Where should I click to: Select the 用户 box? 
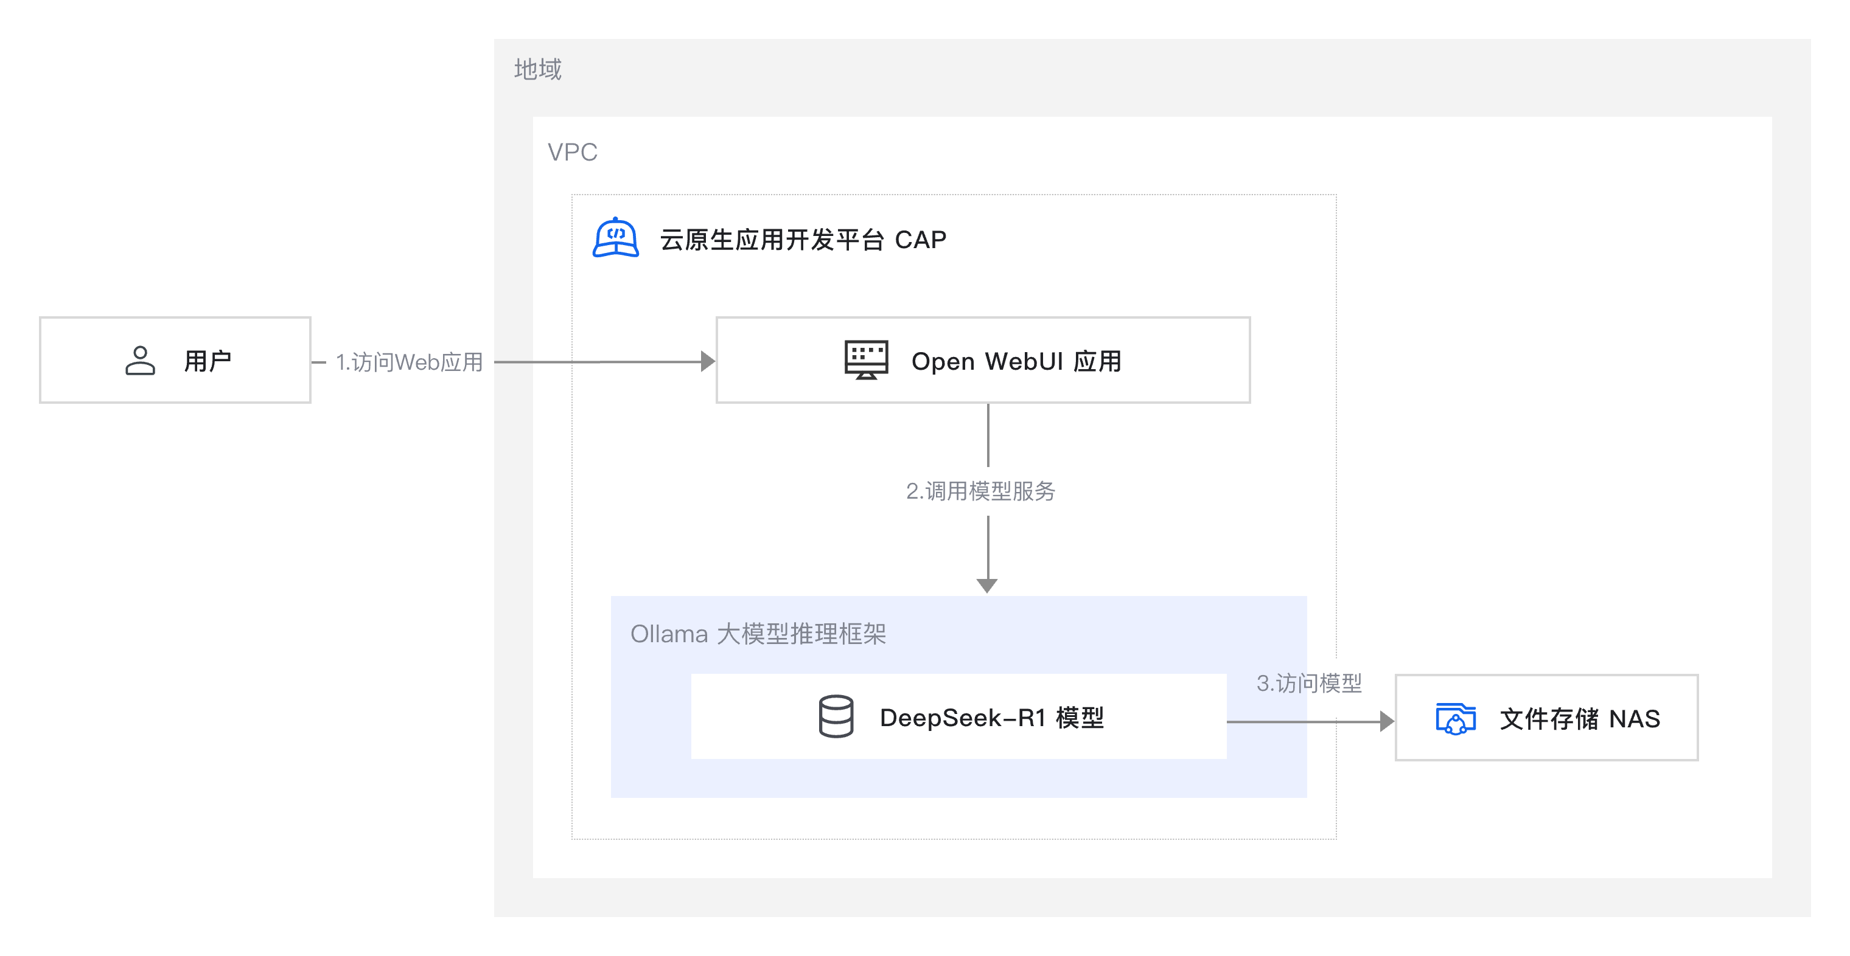point(175,360)
